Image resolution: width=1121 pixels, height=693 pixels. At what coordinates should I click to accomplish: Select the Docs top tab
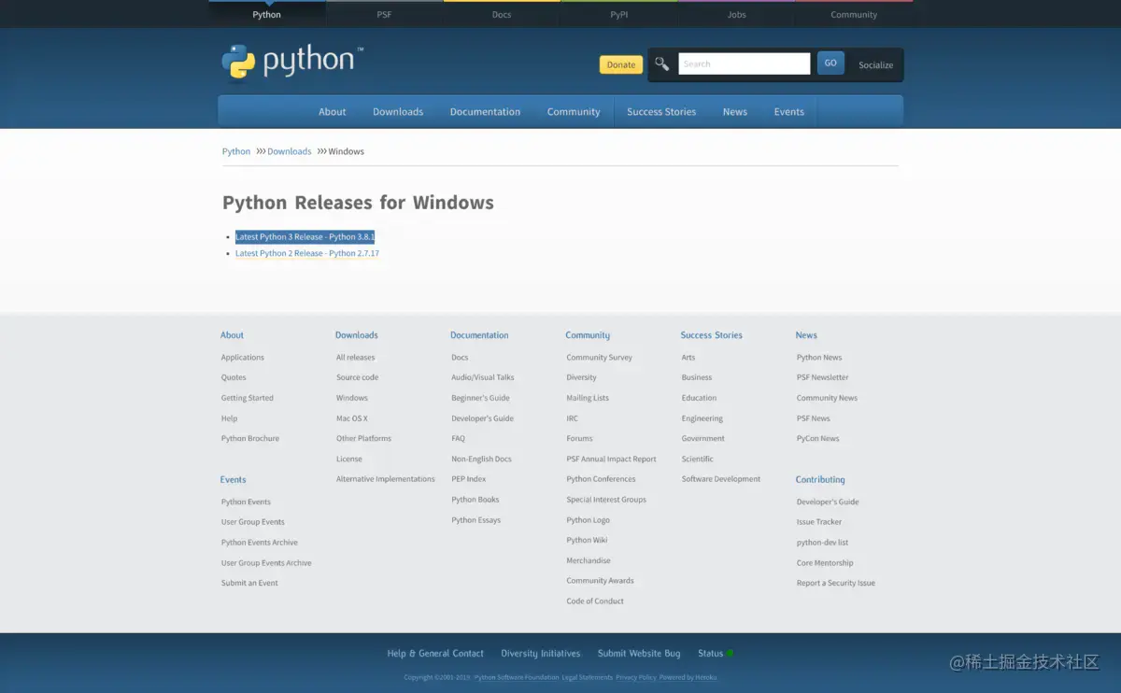pos(502,14)
